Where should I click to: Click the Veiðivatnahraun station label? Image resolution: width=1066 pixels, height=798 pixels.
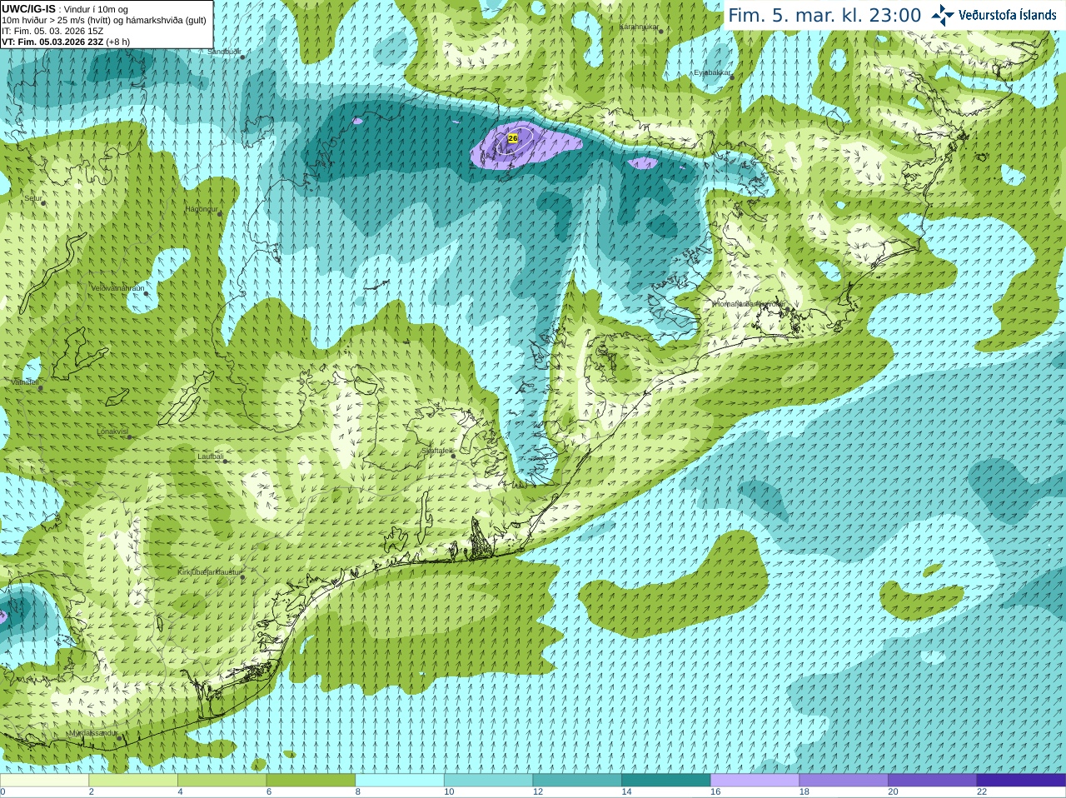click(x=117, y=287)
